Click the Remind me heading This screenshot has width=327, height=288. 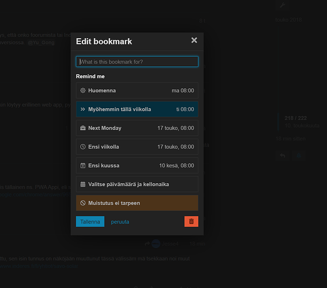point(91,77)
